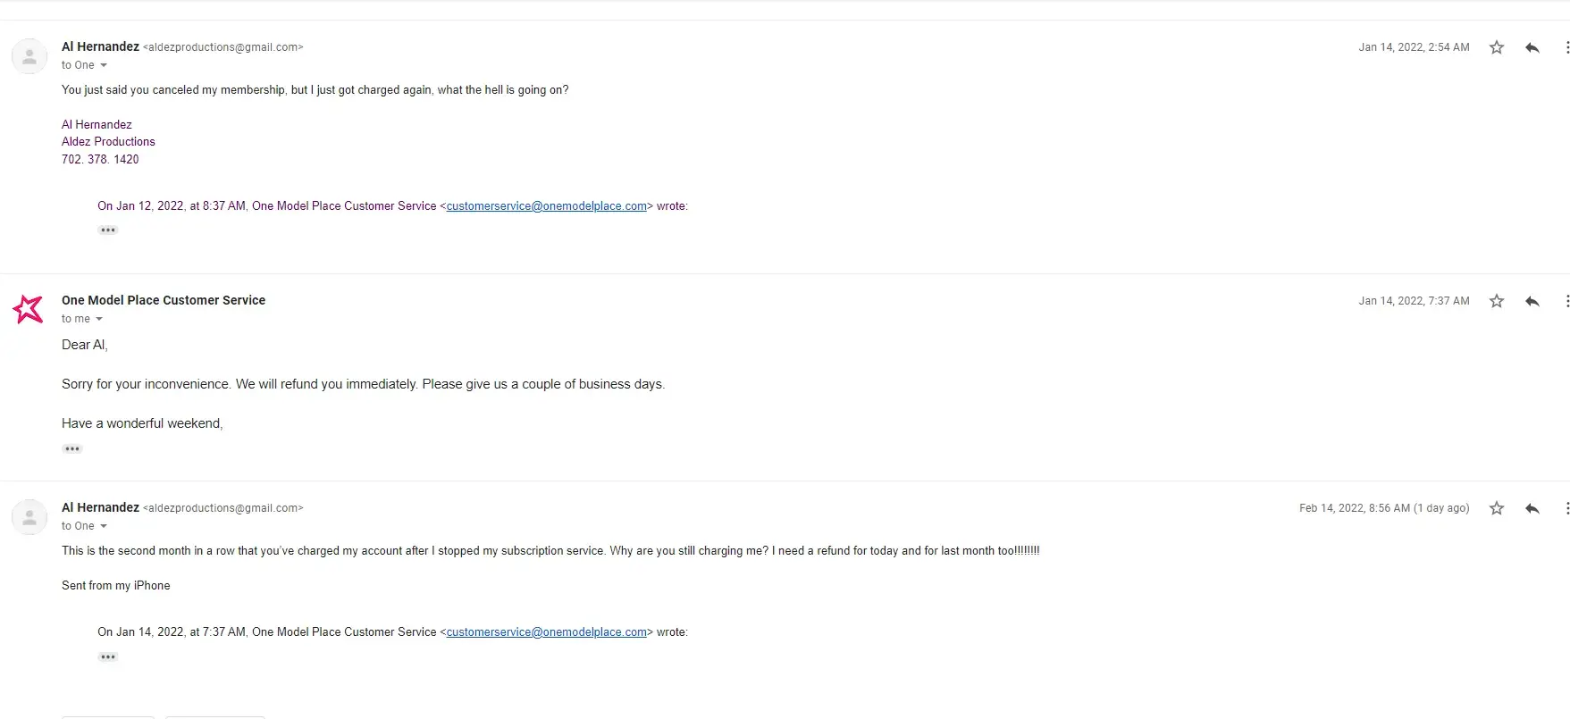The height and width of the screenshot is (719, 1570).
Task: Show trimmed content under the Jan 12 quote
Action: pos(108,230)
